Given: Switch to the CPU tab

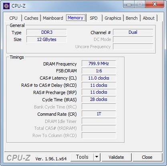Looking at the screenshot, I should (13, 18).
